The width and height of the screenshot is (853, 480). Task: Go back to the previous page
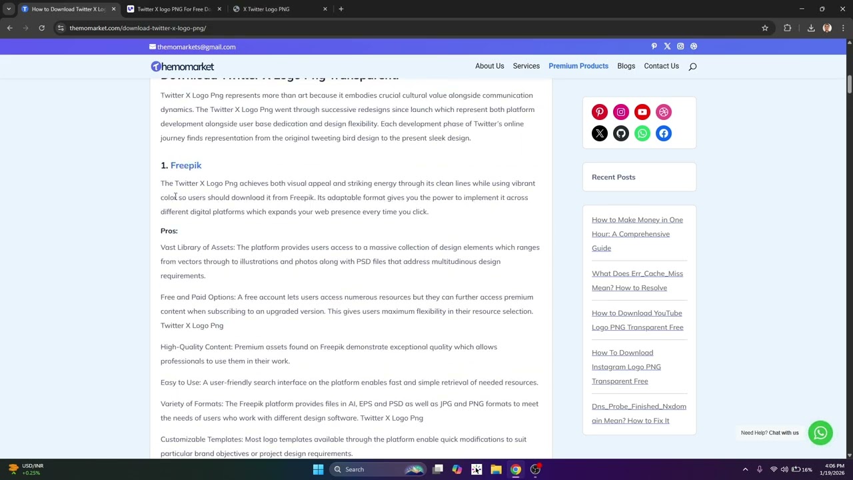(x=9, y=28)
